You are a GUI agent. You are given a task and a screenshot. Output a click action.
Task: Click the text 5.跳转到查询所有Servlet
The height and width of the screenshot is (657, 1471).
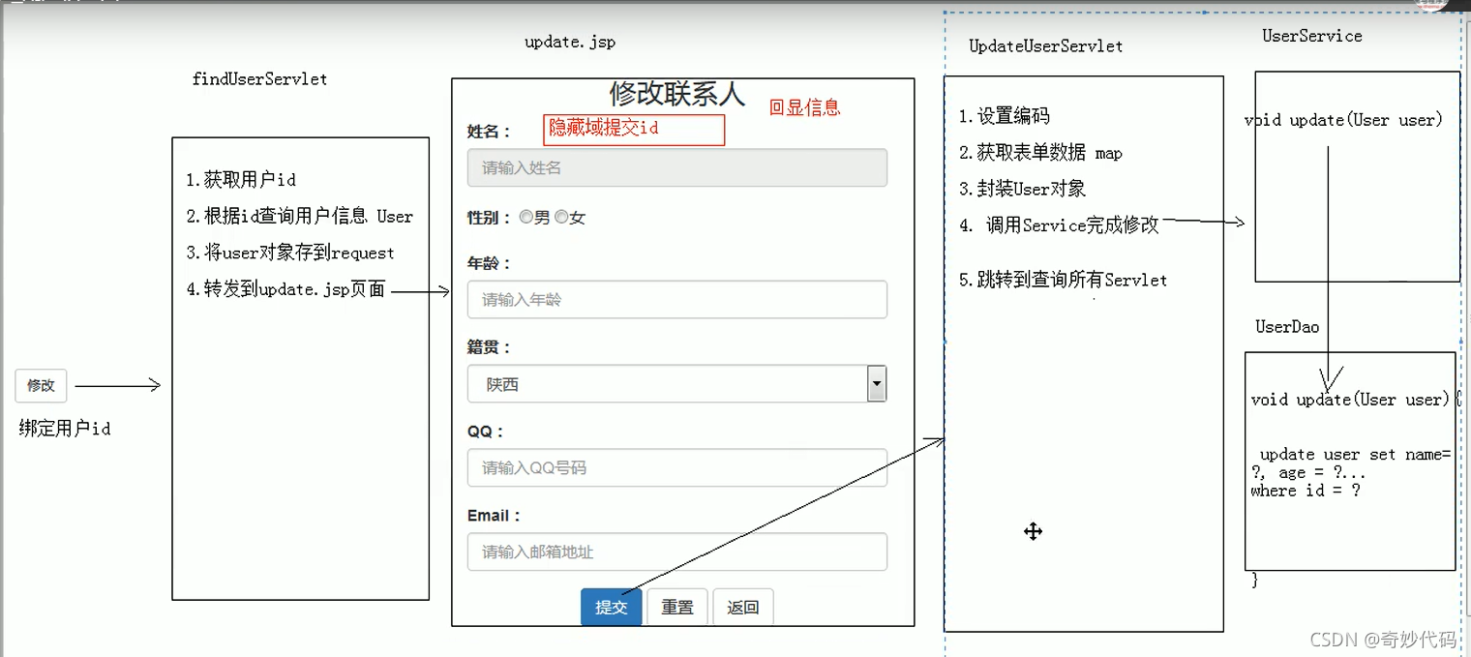point(1063,281)
